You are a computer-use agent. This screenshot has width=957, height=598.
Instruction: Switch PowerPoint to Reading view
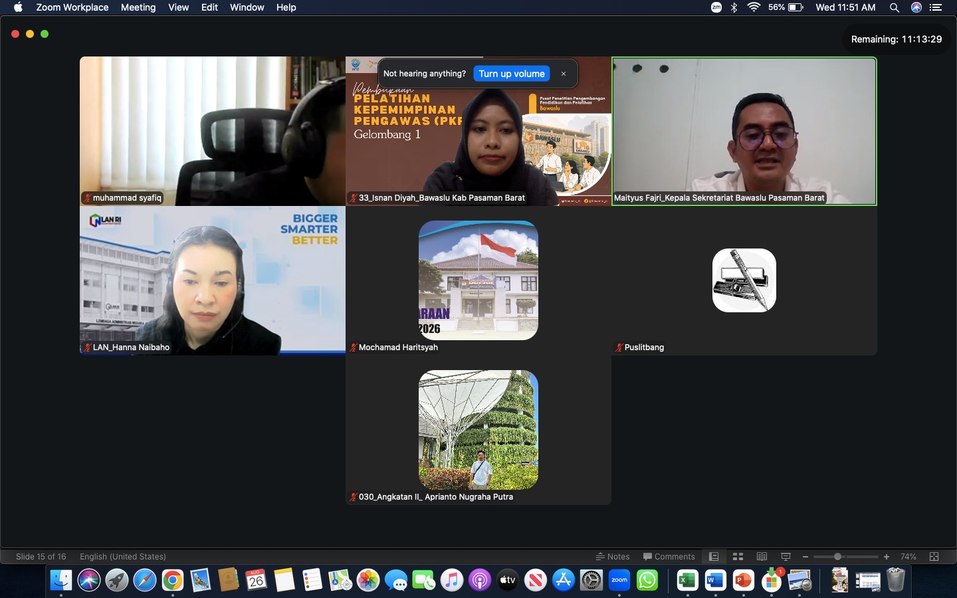point(762,557)
